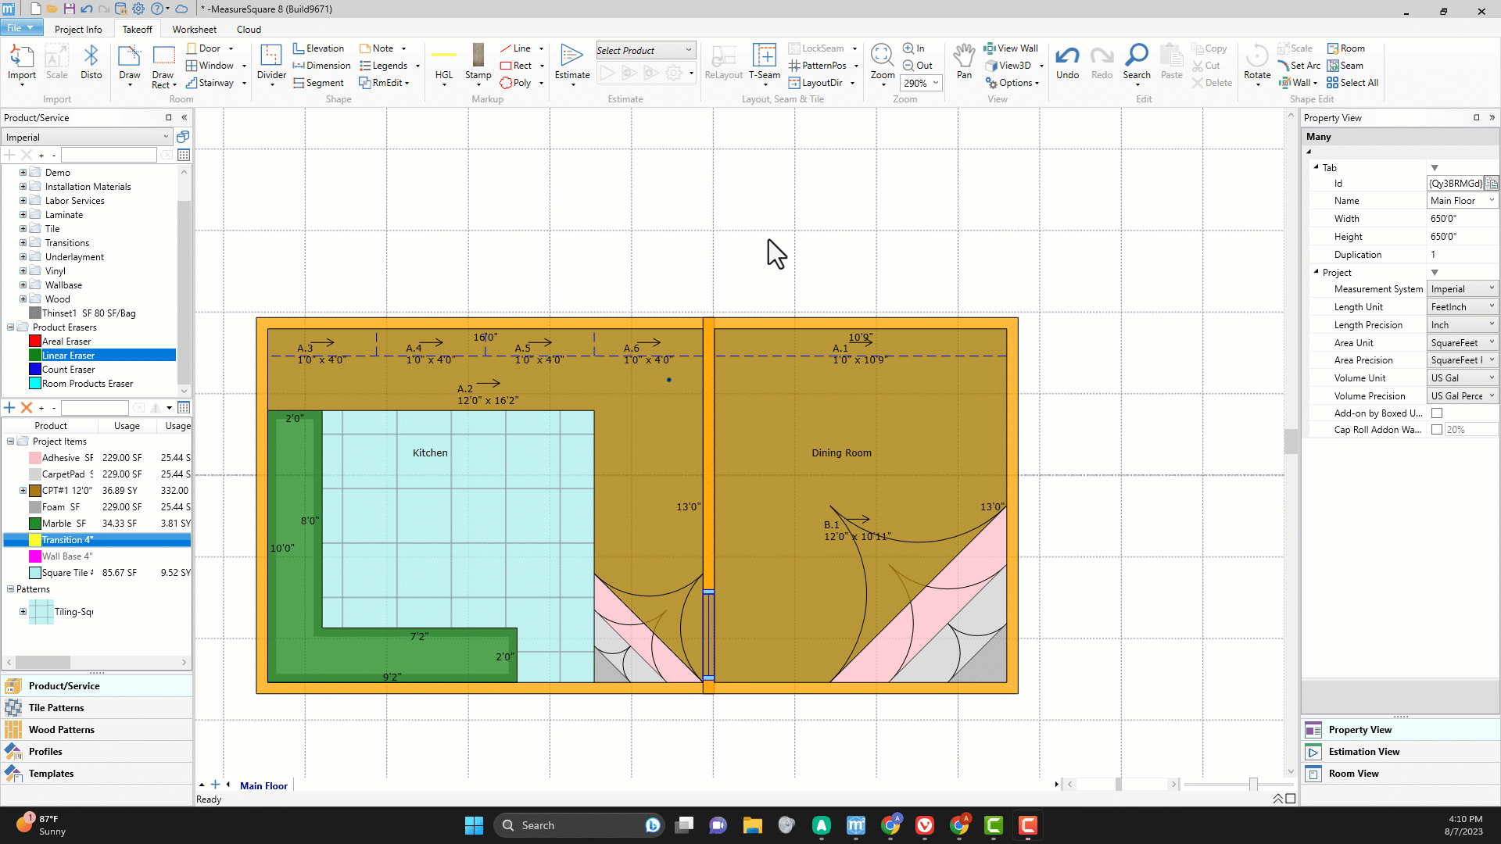Collapse the Project Items tree node
Viewport: 1501px width, 844px height.
(11, 442)
